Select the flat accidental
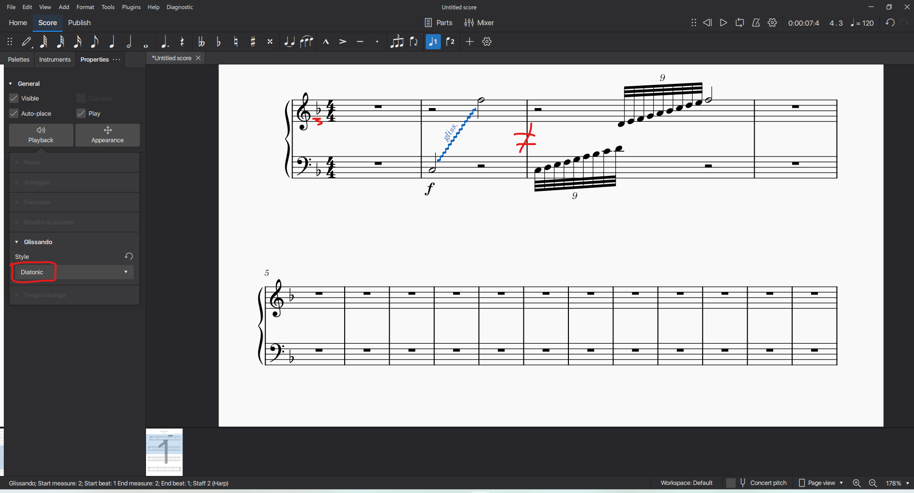Viewport: 914px width, 493px height. [x=218, y=42]
